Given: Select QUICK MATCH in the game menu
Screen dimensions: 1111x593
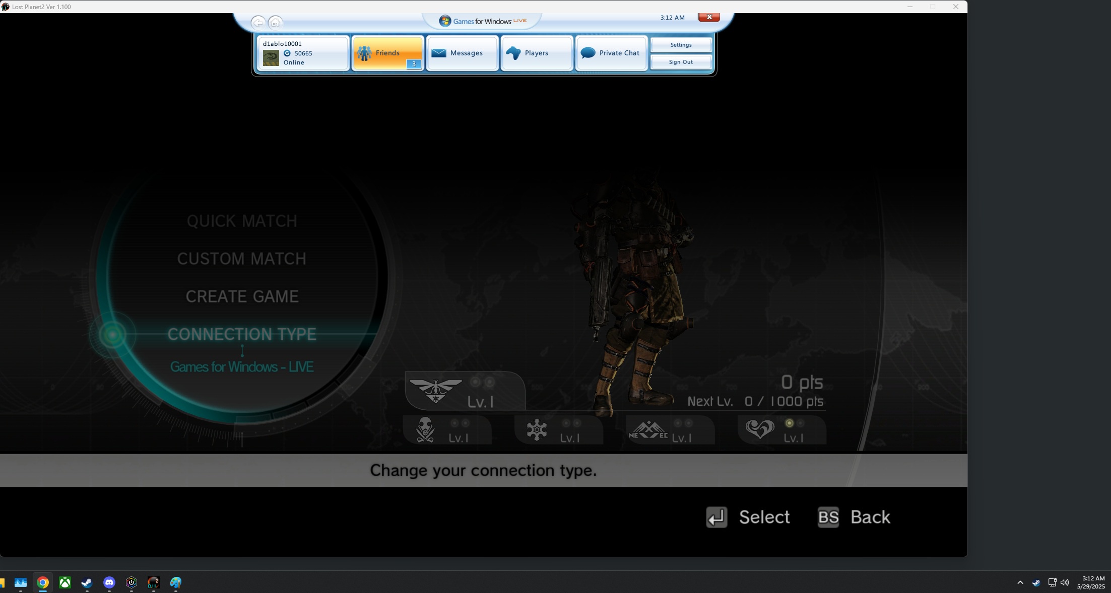Looking at the screenshot, I should [242, 221].
